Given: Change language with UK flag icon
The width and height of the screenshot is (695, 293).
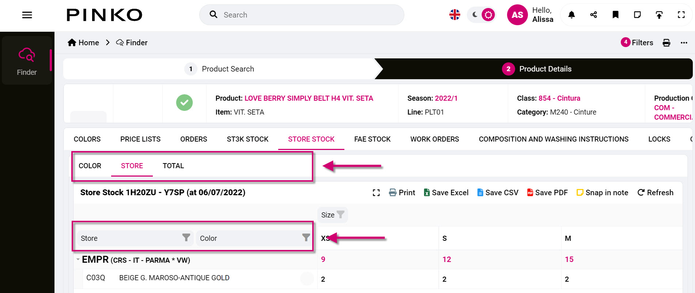Looking at the screenshot, I should 455,15.
